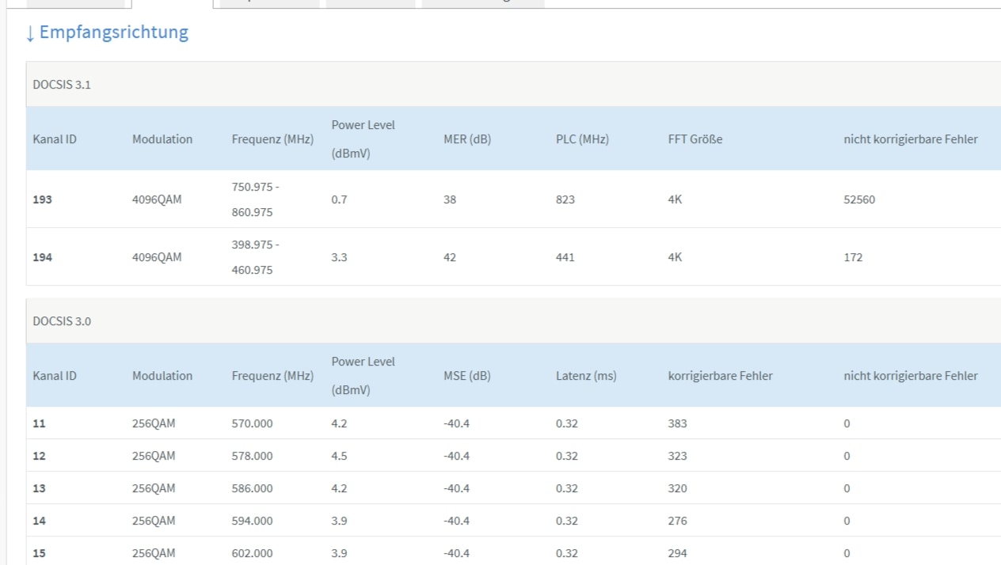Click the korrigierbare Fehler column header
This screenshot has width=1001, height=565.
720,376
